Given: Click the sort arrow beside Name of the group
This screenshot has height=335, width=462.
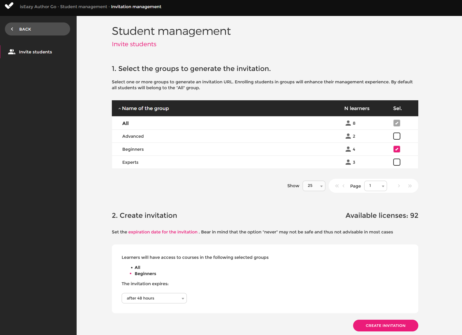Looking at the screenshot, I should (119, 108).
